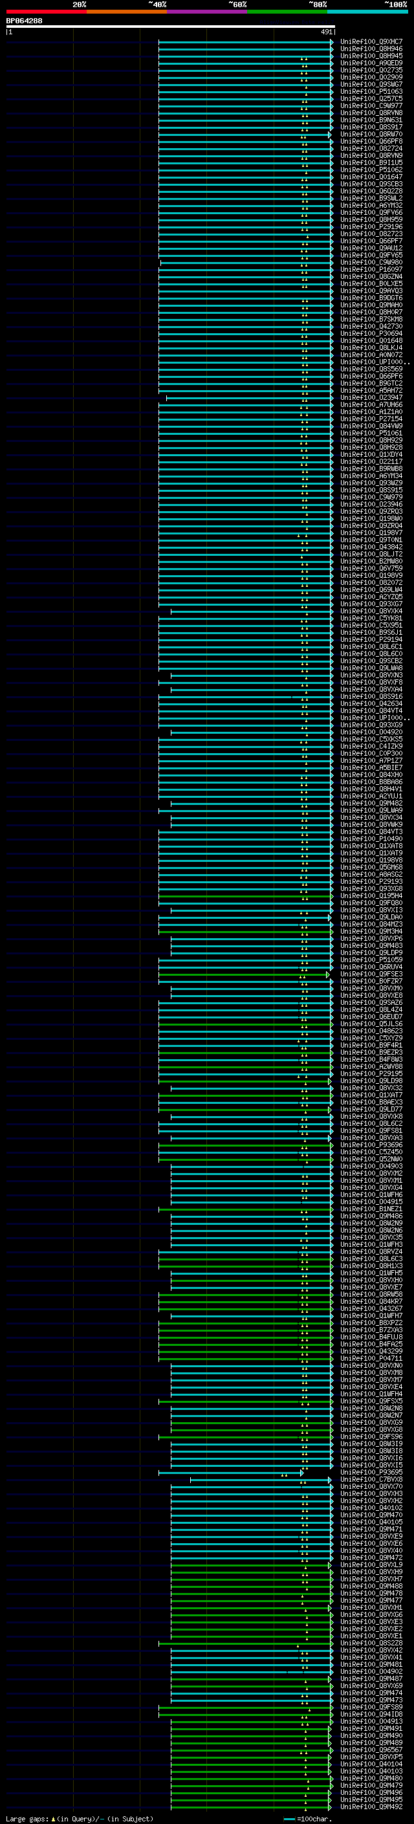
Task: Select the UniRef100_P29196 label
Action: (371, 226)
